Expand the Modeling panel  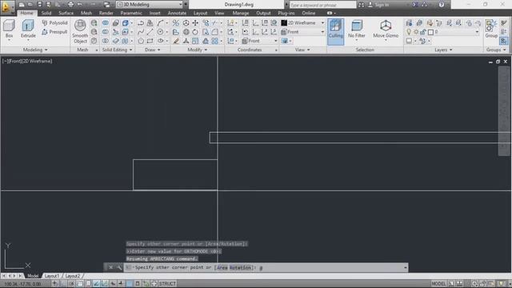click(x=35, y=50)
